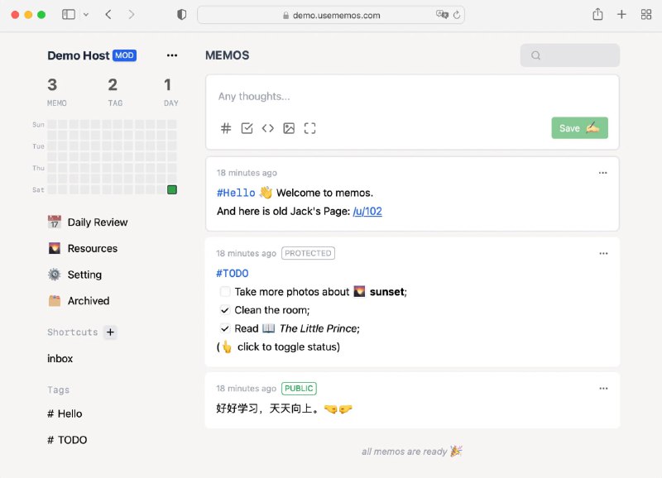Open Daily Review in the sidebar
Image resolution: width=662 pixels, height=478 pixels.
97,222
